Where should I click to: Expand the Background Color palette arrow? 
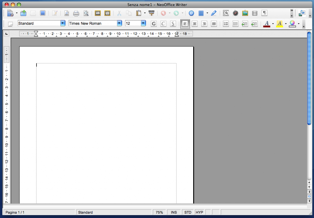299,24
